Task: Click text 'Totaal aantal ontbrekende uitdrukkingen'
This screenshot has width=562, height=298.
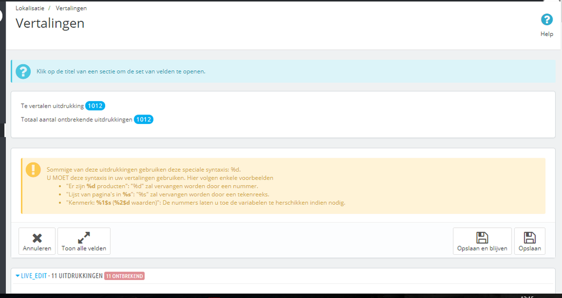Action: [x=76, y=120]
